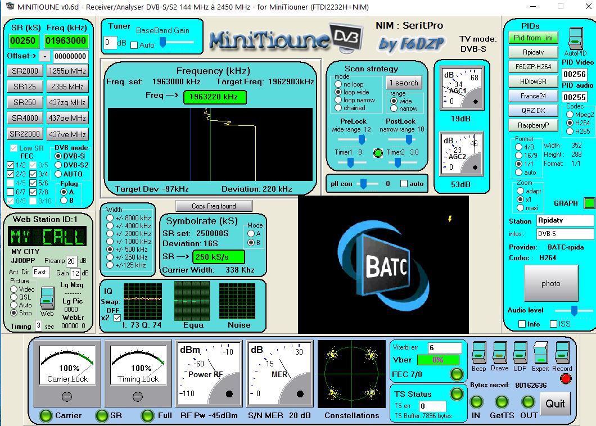Click the IN indicator LED

[x=476, y=402]
